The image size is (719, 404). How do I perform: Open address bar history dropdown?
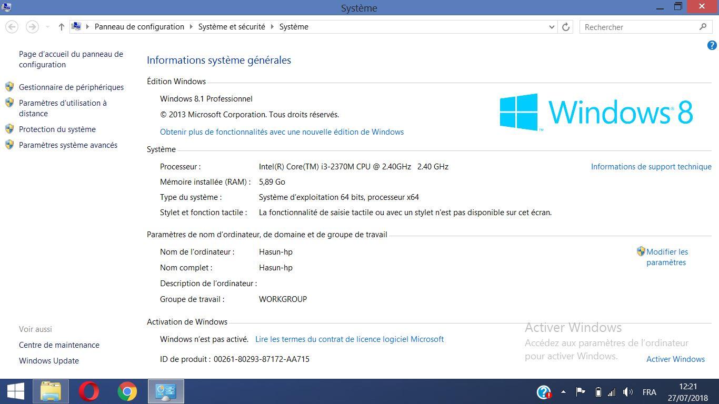coord(552,27)
